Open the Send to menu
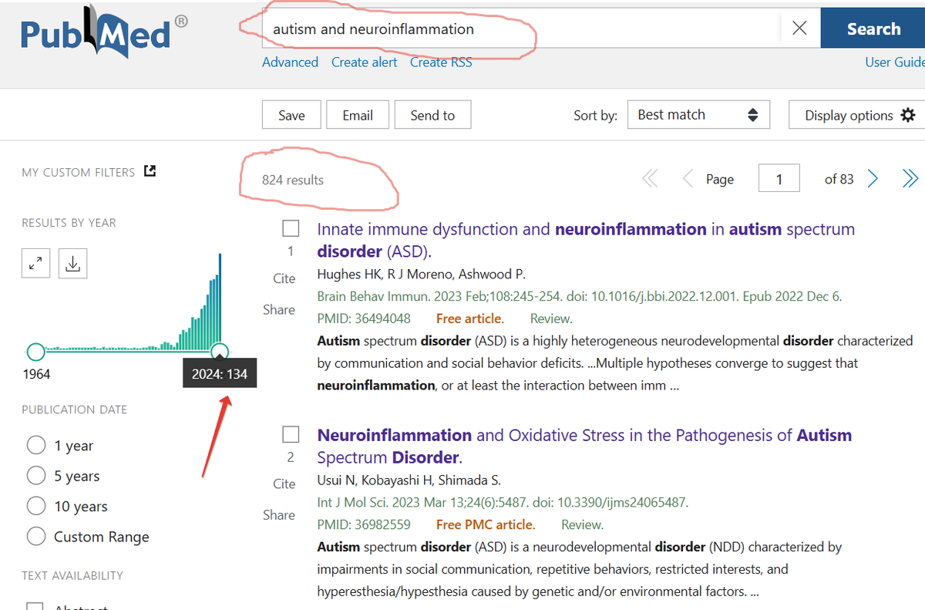Screen dimensions: 925x610 point(432,115)
